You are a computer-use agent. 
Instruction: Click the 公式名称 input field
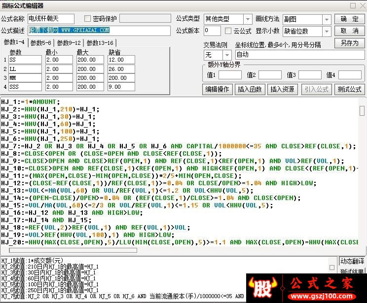pyautogui.click(x=51, y=19)
